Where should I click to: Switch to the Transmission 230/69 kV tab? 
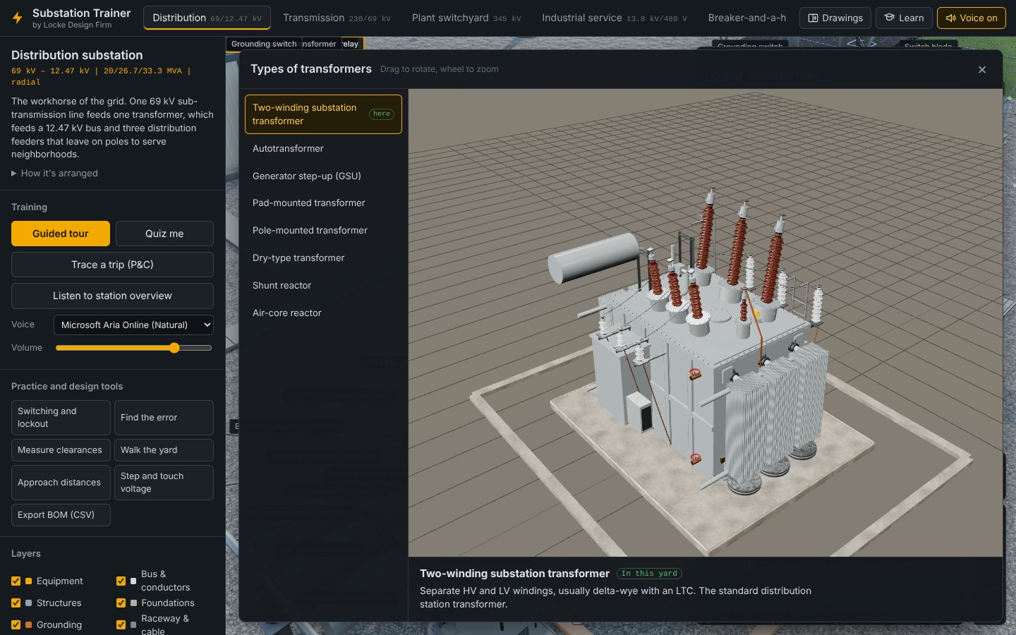[x=337, y=18]
